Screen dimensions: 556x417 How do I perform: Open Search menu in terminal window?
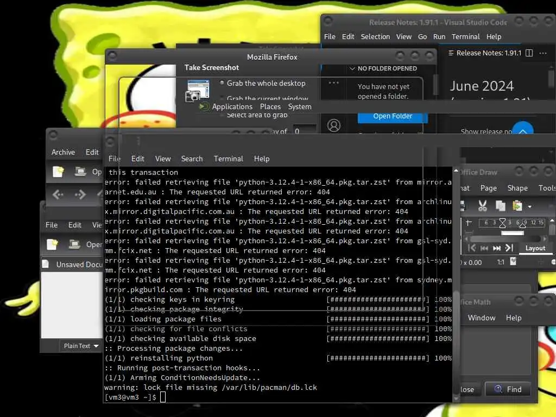coord(192,159)
